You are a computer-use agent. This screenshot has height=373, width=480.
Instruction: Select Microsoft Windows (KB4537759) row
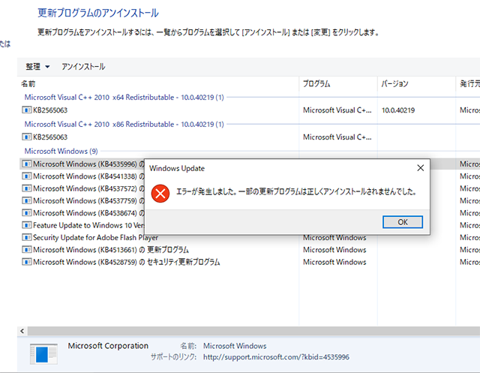(x=88, y=201)
